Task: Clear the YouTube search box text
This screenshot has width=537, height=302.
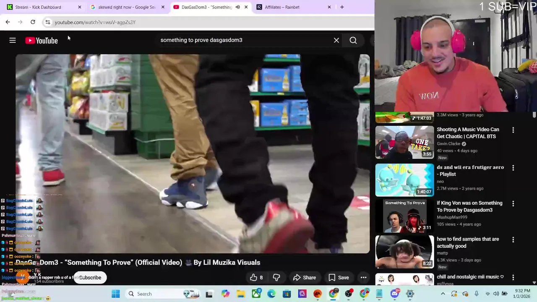Action: (x=336, y=40)
